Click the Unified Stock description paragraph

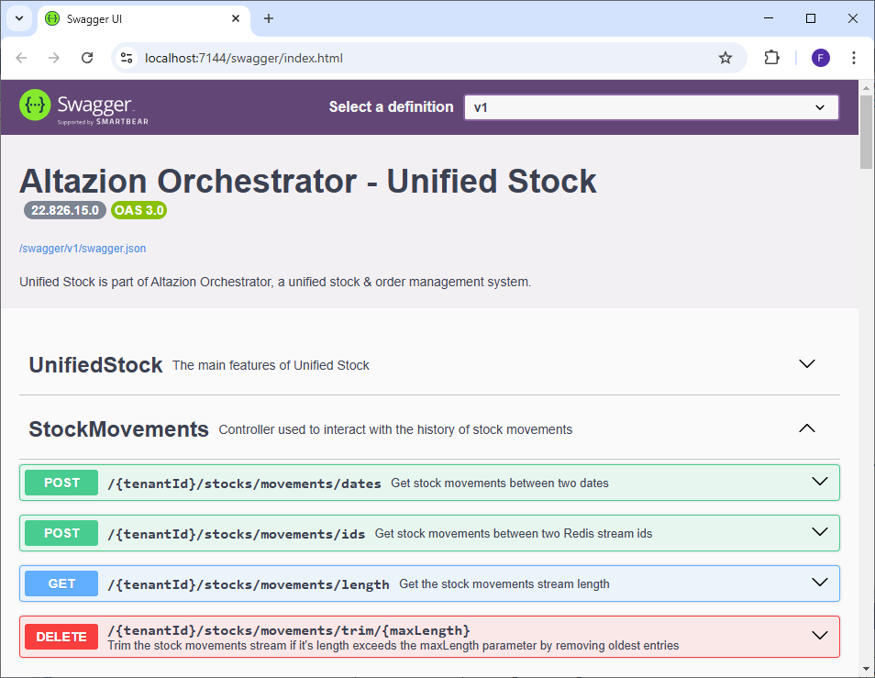pyautogui.click(x=275, y=283)
